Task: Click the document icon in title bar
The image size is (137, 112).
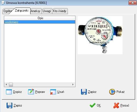Action: point(3,3)
